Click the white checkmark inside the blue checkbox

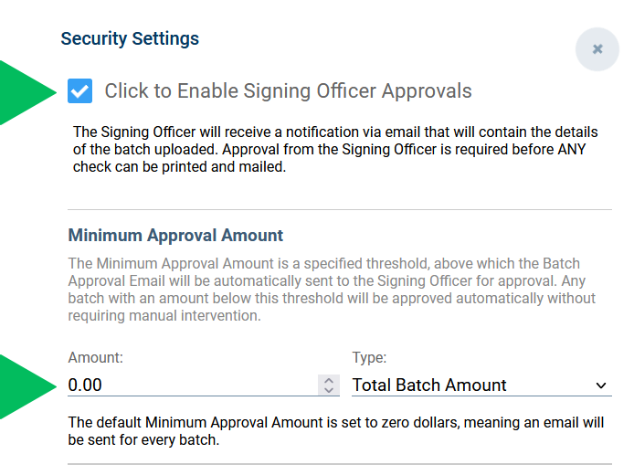point(80,91)
